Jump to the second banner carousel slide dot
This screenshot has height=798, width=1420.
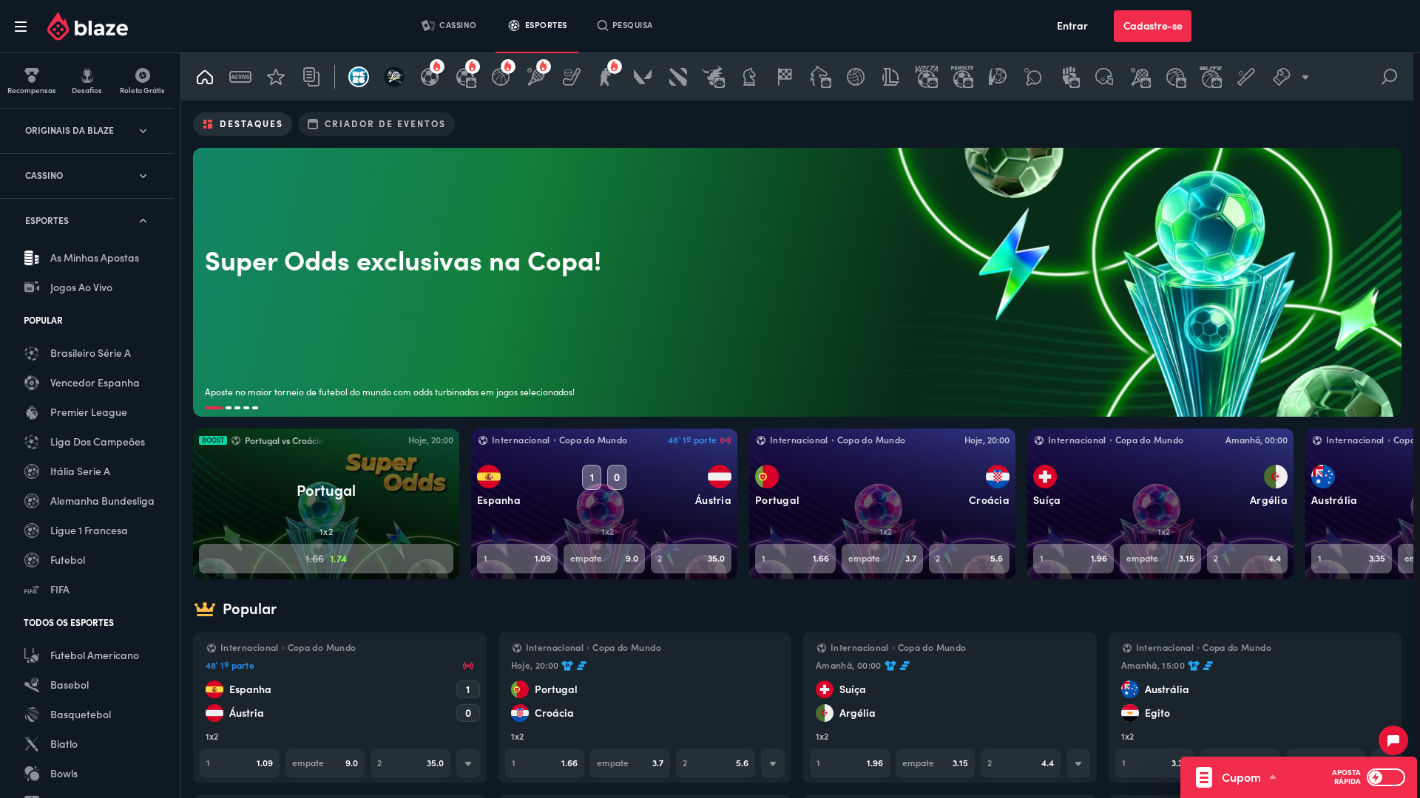tap(229, 407)
